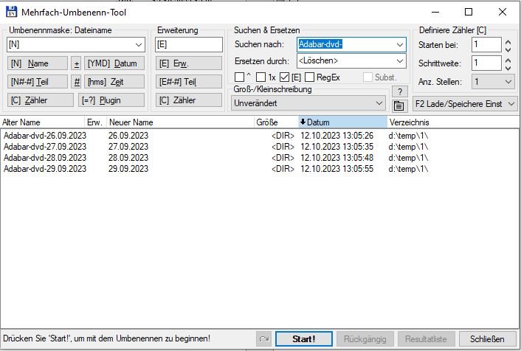
Task: Decrease the 'Starten bei' counter value
Action: coord(508,49)
